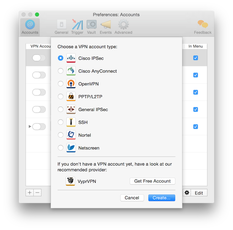This screenshot has width=233, height=230.
Task: Click the plus button to add account
Action: pos(30,193)
